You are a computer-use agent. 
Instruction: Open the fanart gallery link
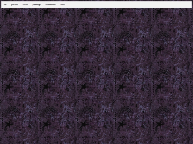pos(25,5)
